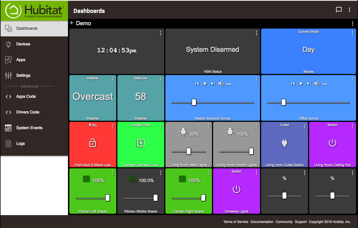Go to System Events in sidebar
358x228 pixels.
click(29, 128)
